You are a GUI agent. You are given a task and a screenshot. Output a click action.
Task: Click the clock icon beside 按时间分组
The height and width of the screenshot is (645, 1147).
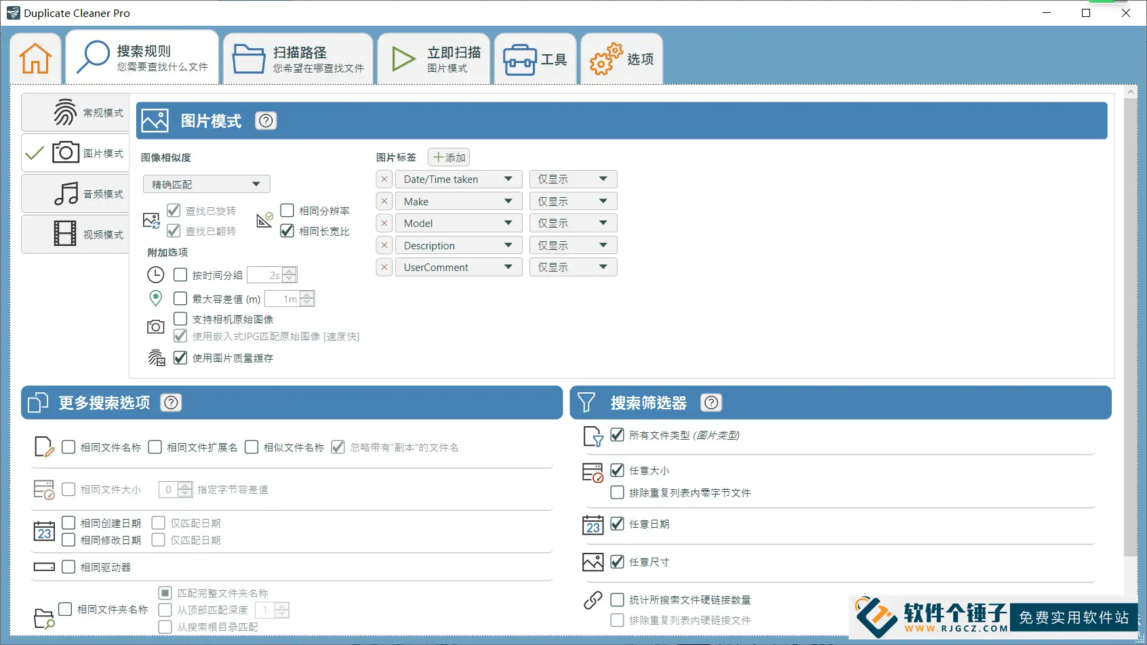pos(156,274)
